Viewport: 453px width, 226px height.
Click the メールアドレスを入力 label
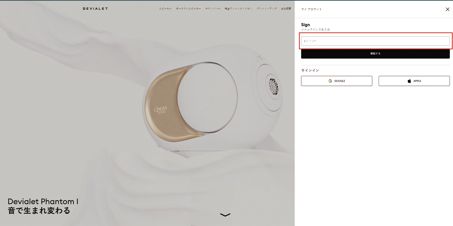click(316, 30)
